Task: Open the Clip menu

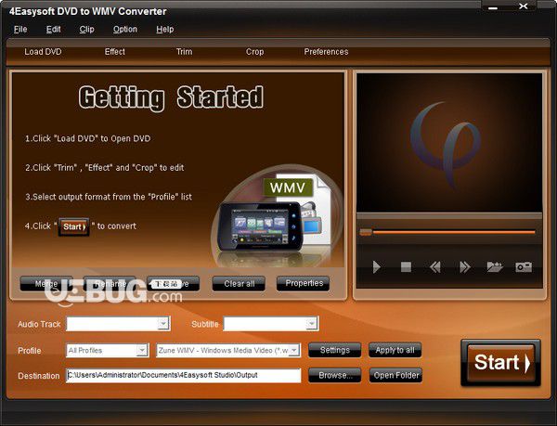Action: [86, 30]
